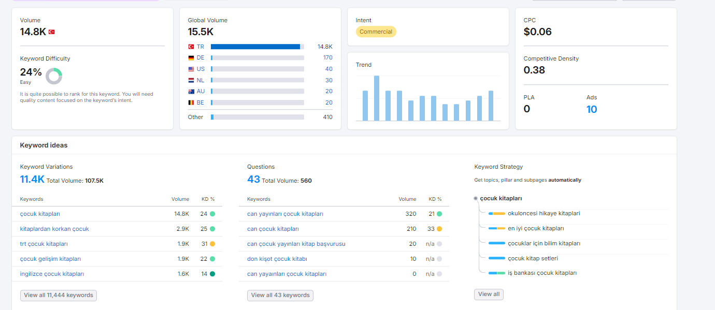The width and height of the screenshot is (715, 310).
Task: Click the Belgian flag icon beside BE
Action: pyautogui.click(x=191, y=102)
